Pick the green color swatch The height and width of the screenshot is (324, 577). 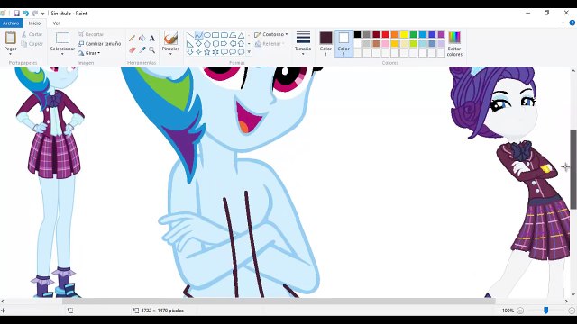tap(413, 34)
